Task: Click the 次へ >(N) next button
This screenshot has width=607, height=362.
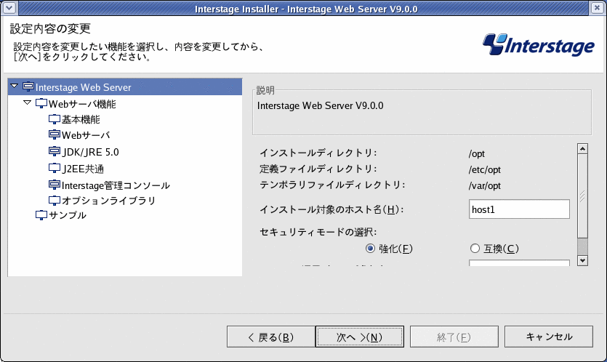Action: [360, 337]
